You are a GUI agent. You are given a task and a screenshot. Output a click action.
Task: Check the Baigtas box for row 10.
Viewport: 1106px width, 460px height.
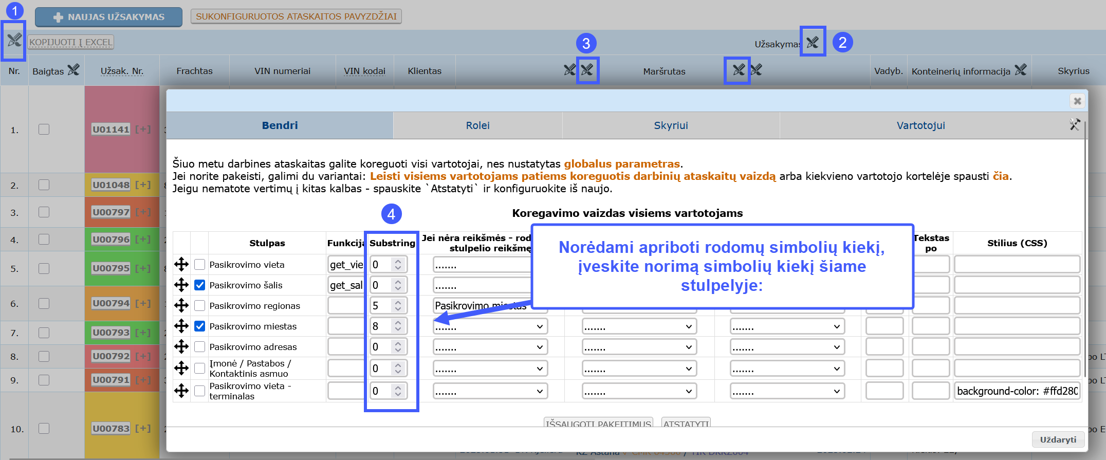click(44, 429)
